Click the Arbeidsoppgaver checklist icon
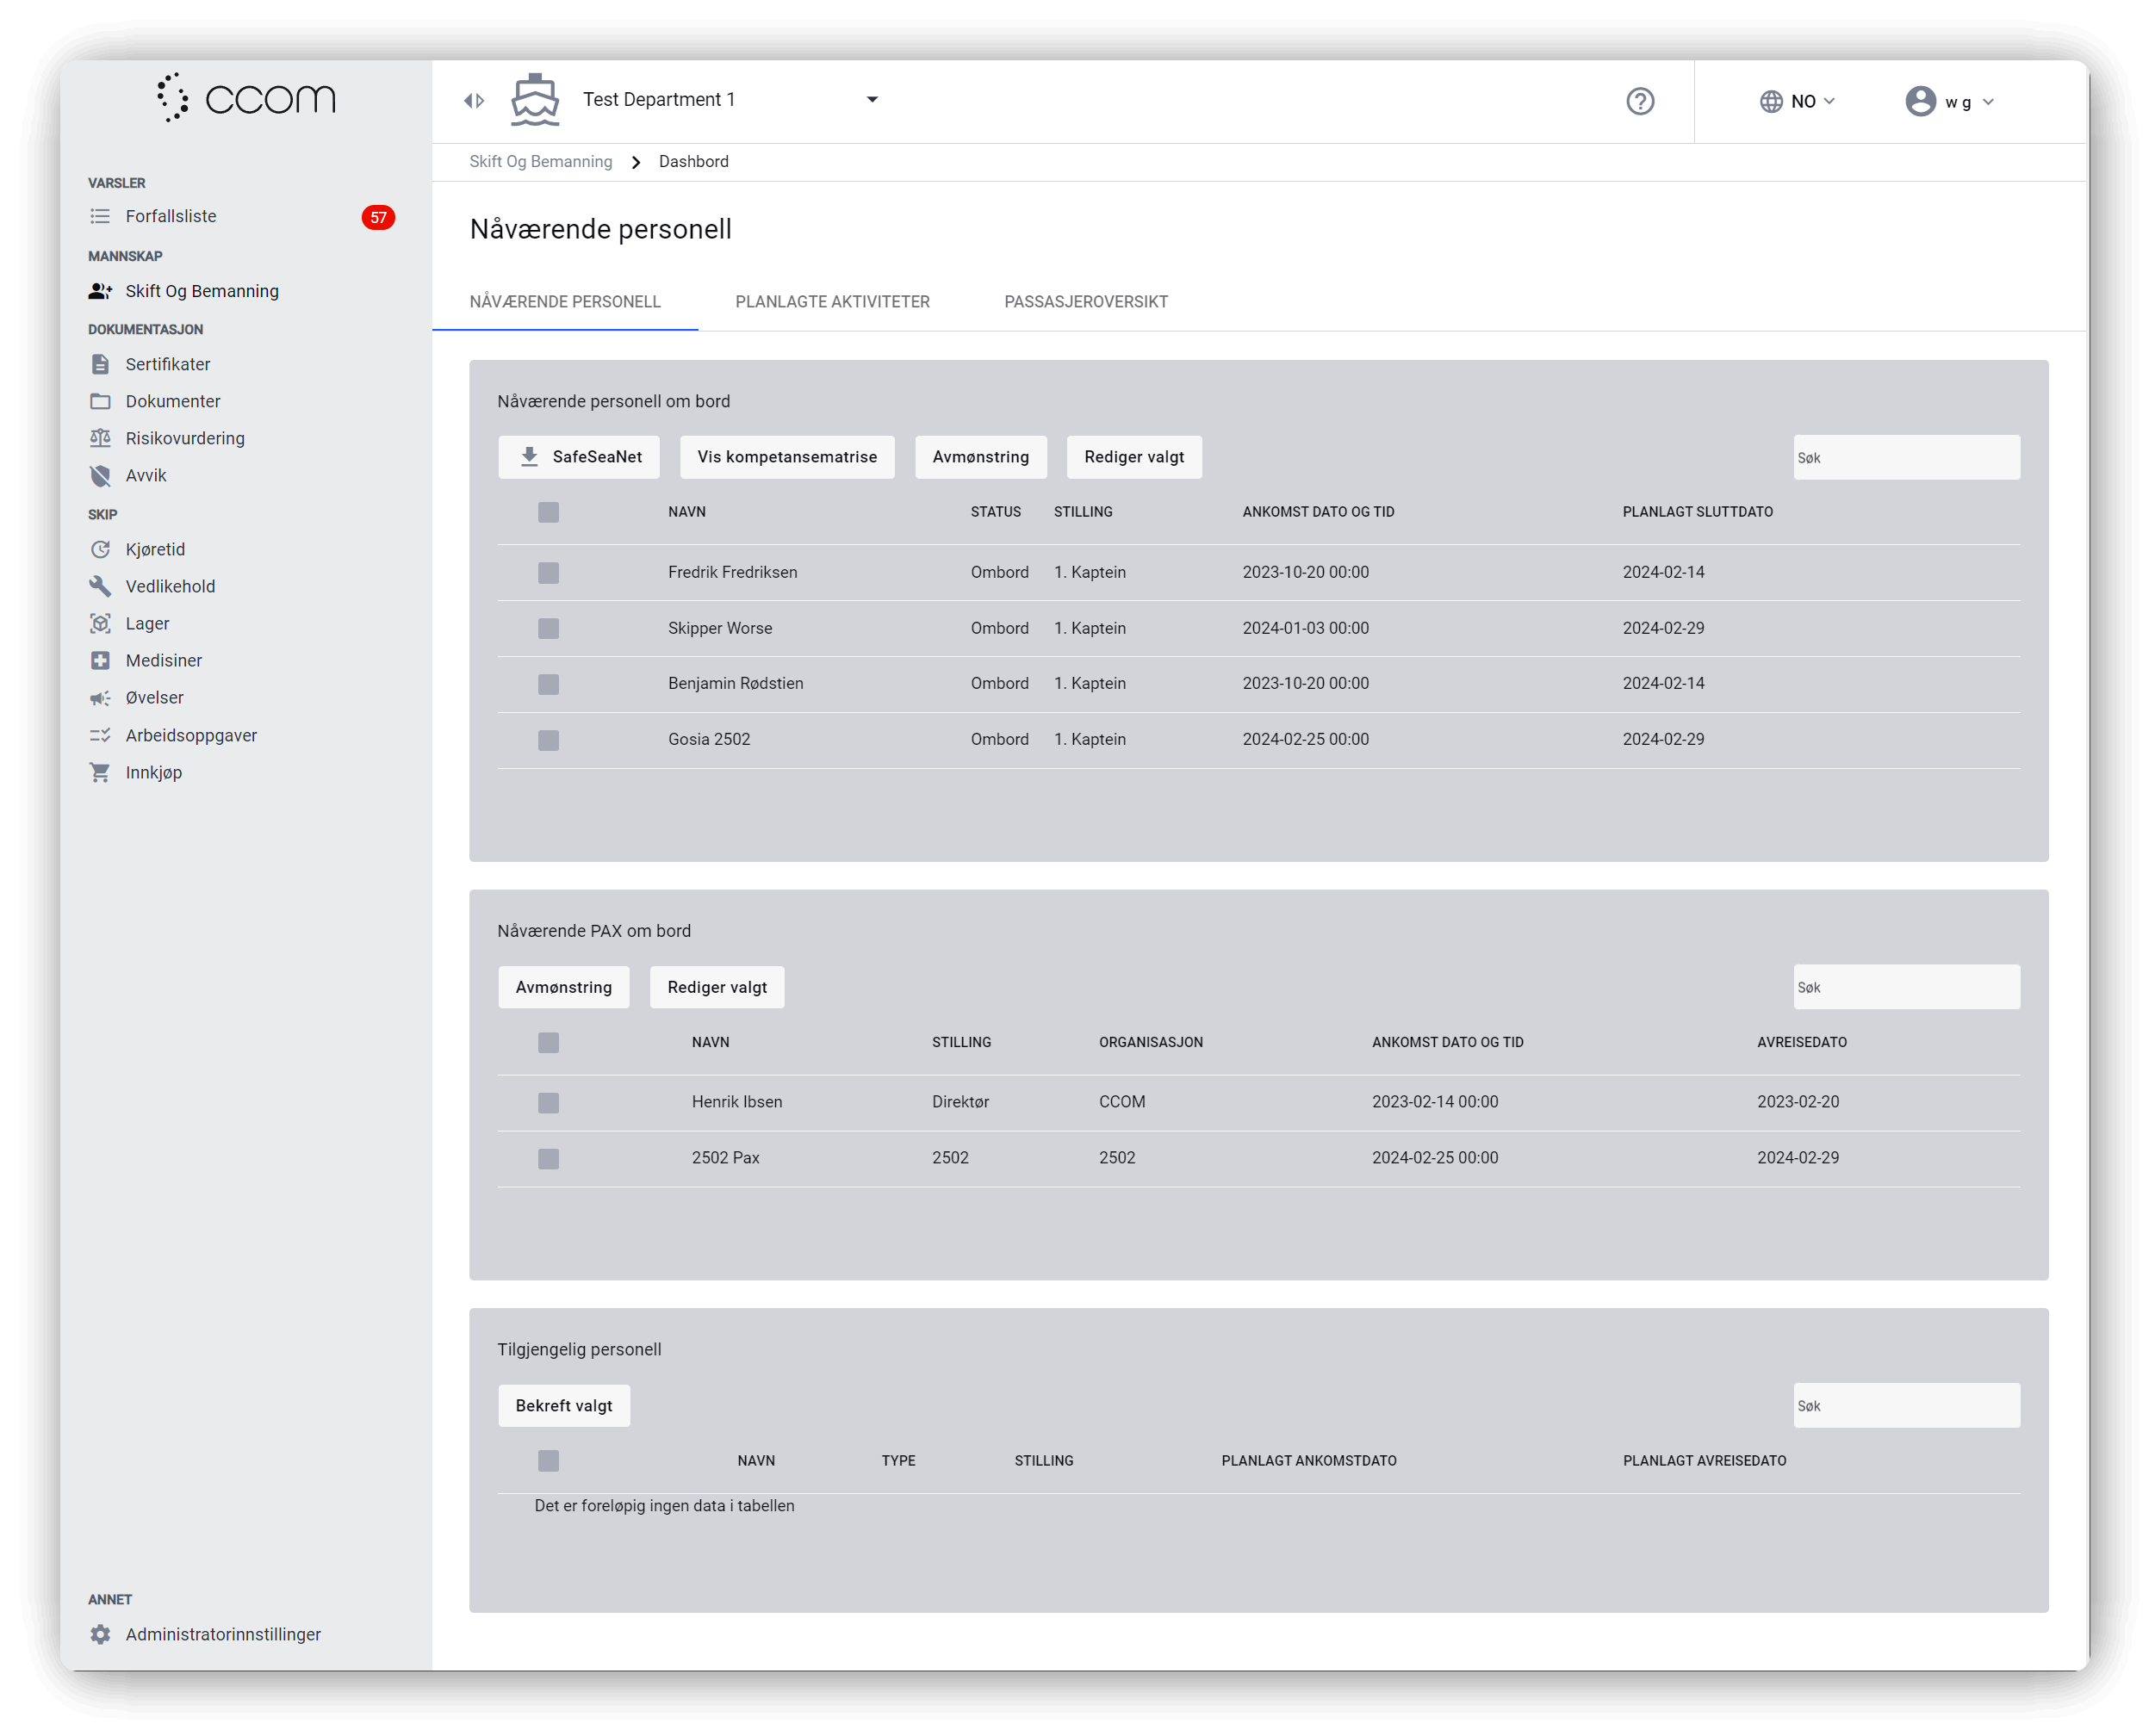This screenshot has height=1736, width=2155. pos(100,735)
